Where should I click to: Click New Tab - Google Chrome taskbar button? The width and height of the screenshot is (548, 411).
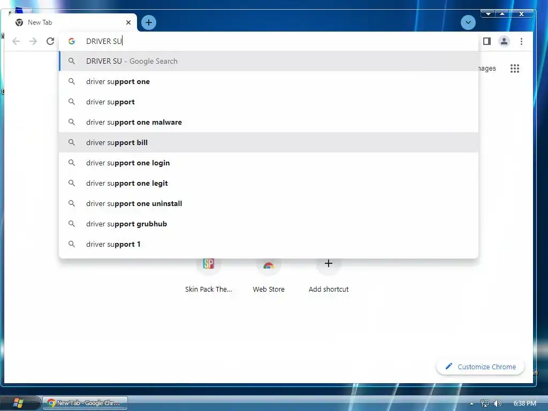(85, 403)
